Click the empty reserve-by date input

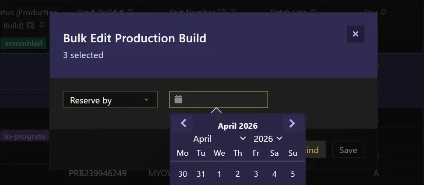223,99
